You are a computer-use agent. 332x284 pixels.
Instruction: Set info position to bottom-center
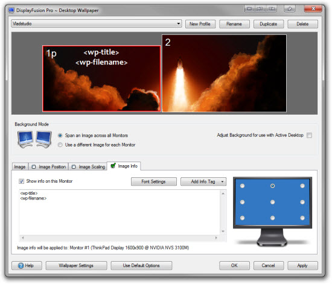coord(272,218)
